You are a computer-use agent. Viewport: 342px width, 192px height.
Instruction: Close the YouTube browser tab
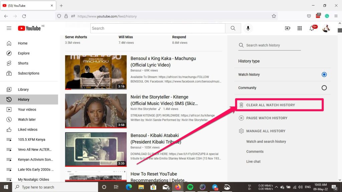[52, 6]
